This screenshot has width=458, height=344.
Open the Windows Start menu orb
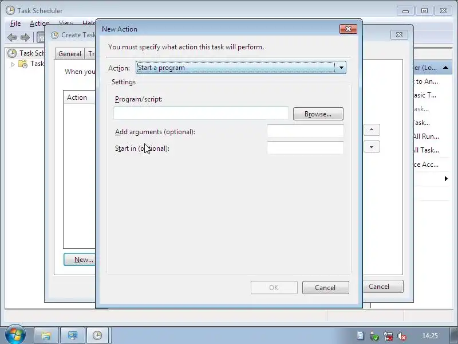click(x=15, y=335)
